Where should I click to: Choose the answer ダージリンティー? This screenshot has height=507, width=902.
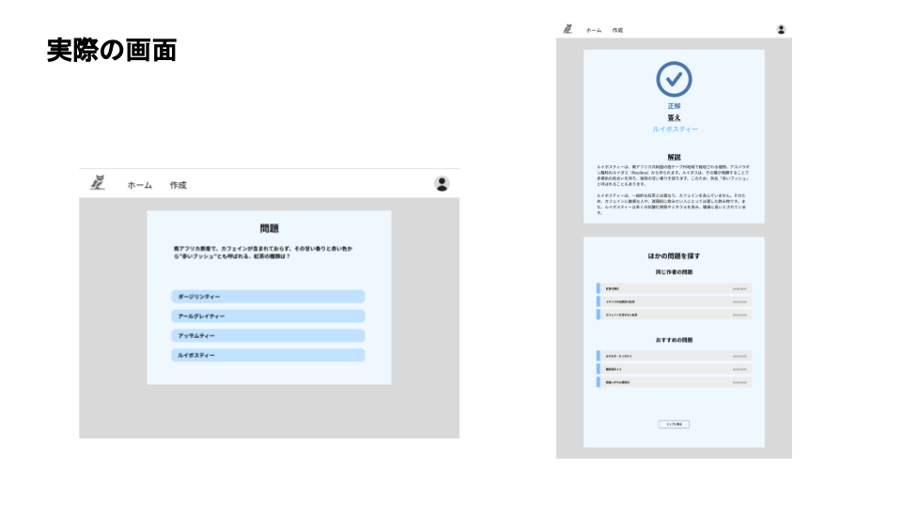click(268, 297)
